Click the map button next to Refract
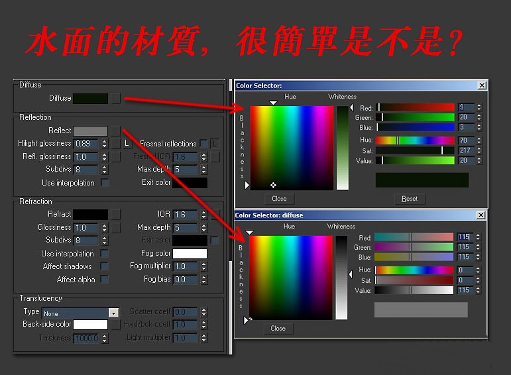The height and width of the screenshot is (375, 511). 115,215
